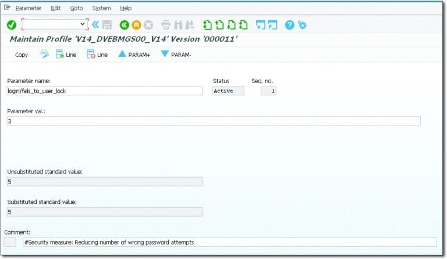
Task: Click the gray Cancel icon
Action: point(148,25)
